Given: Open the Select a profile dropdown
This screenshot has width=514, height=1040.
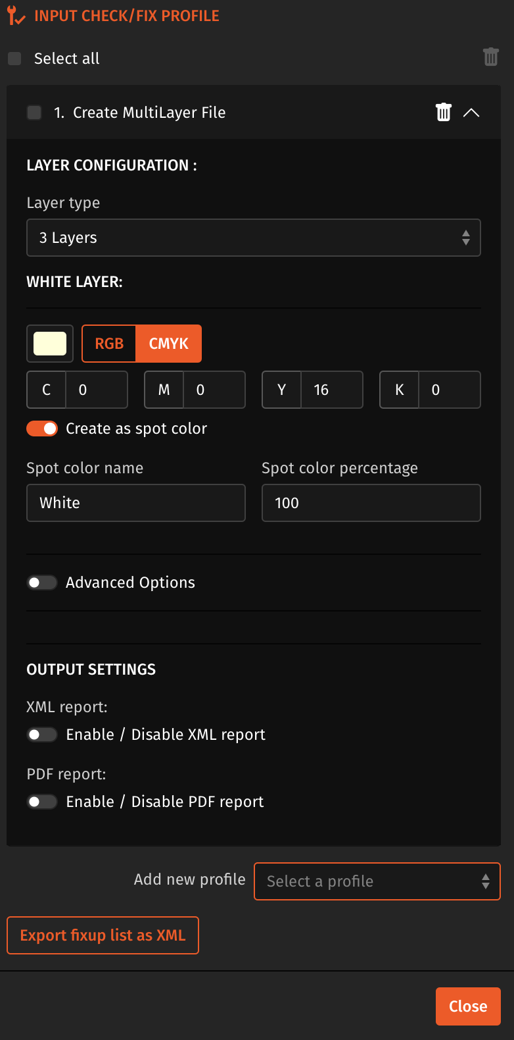Looking at the screenshot, I should tap(377, 881).
